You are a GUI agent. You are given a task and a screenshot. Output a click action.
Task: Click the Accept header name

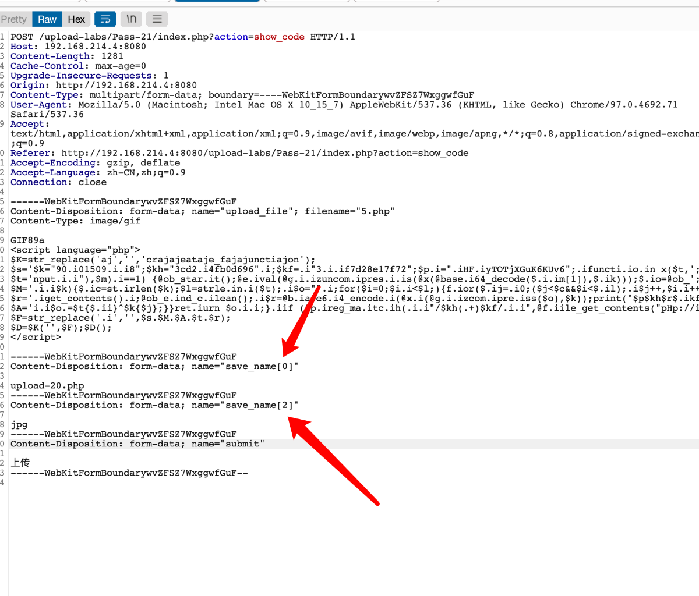pyautogui.click(x=27, y=124)
